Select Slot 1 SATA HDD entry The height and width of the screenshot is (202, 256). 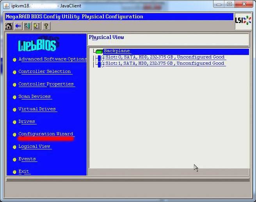click(x=165, y=63)
